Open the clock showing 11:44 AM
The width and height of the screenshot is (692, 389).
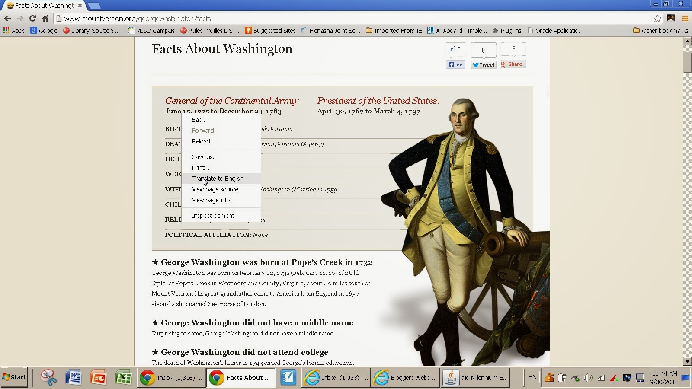pyautogui.click(x=665, y=377)
